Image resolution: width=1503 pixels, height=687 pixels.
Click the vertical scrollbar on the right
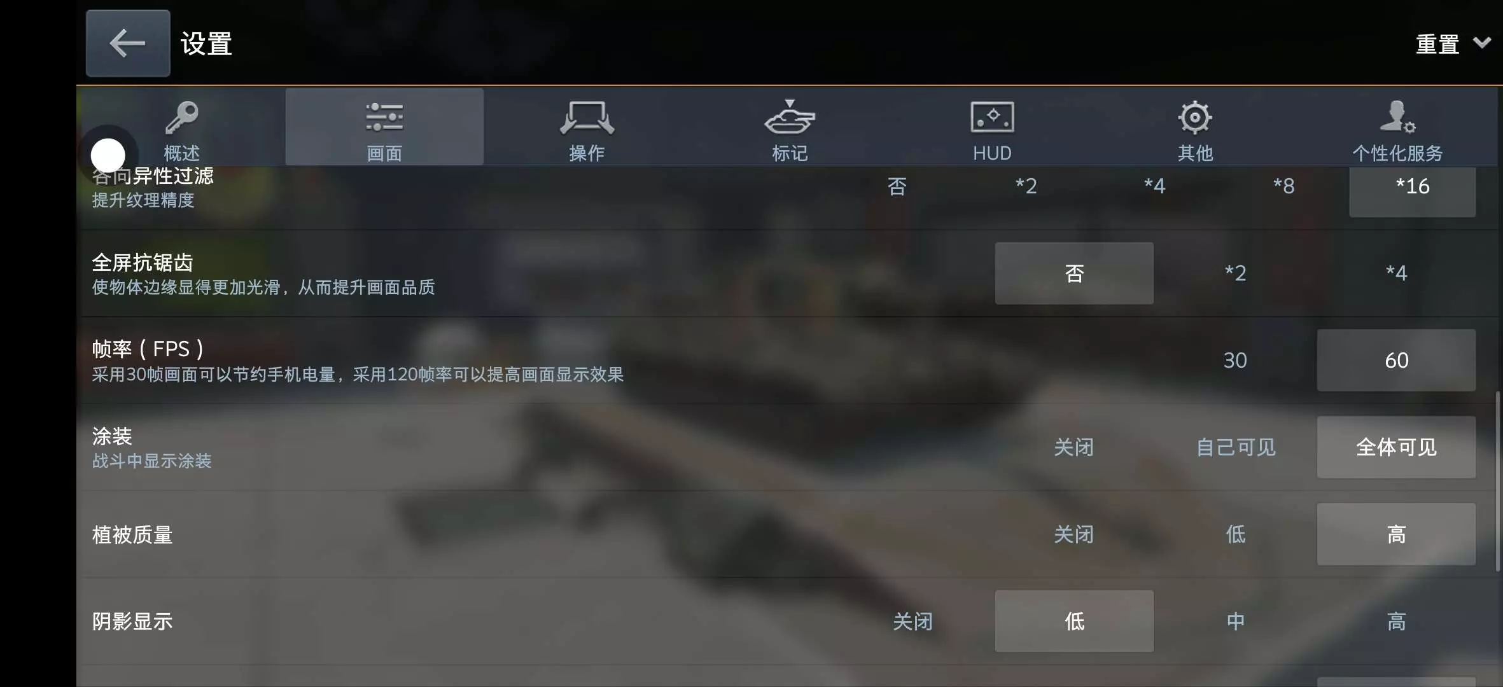pyautogui.click(x=1497, y=481)
